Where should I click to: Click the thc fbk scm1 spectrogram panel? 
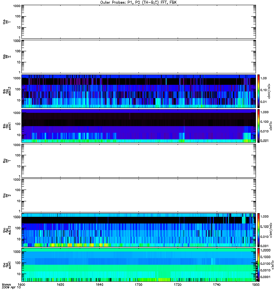(138, 265)
